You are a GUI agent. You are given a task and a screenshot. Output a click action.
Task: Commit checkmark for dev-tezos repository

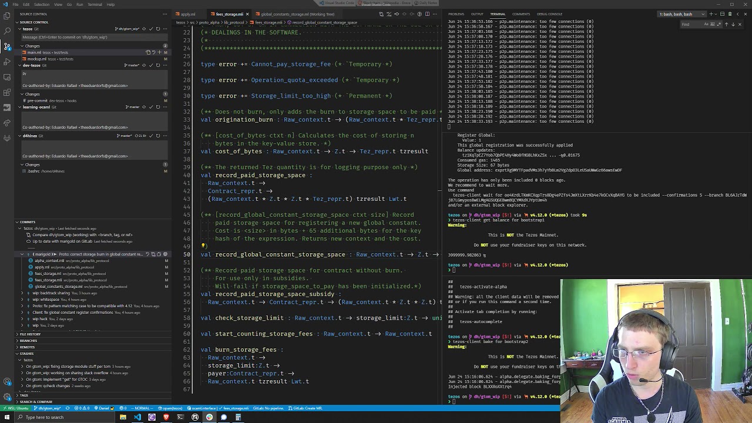tap(151, 65)
